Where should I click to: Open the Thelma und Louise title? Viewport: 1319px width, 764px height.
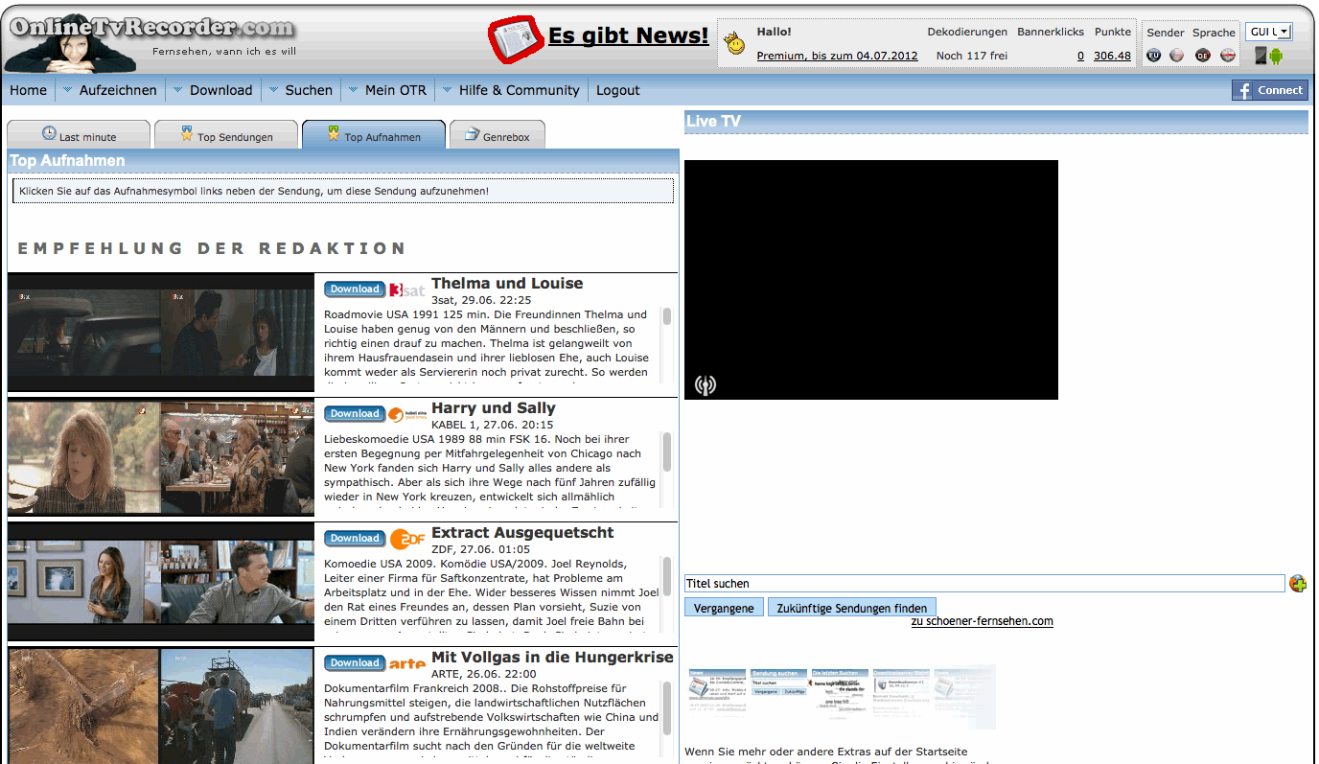pos(507,284)
